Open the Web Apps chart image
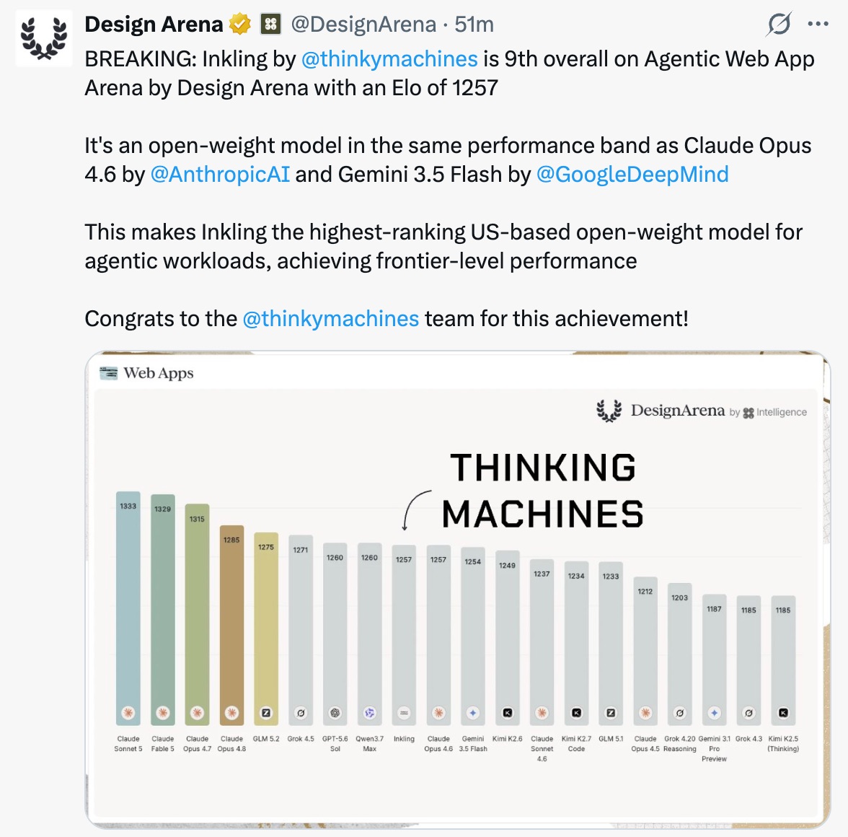 [457, 590]
